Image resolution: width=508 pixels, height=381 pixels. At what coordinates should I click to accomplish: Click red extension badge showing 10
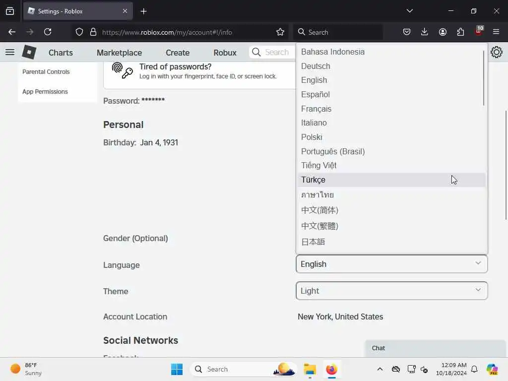click(479, 31)
